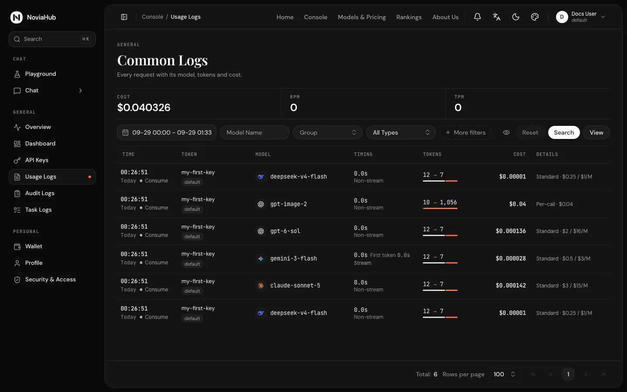Click the gpt-image-2 model icon
The width and height of the screenshot is (627, 392).
pos(261,204)
